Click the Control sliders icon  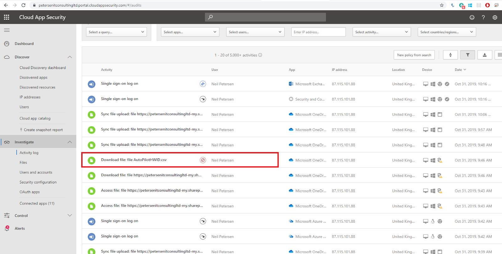click(x=7, y=215)
